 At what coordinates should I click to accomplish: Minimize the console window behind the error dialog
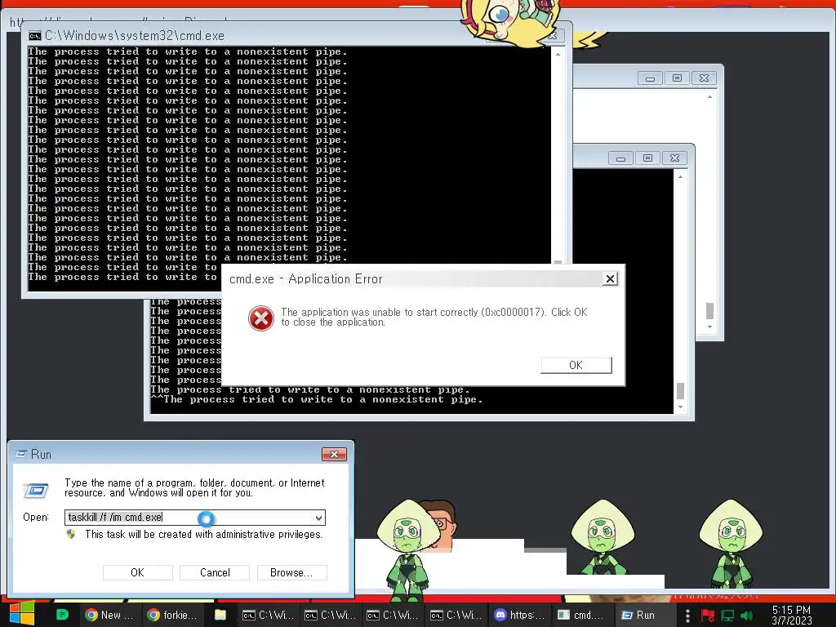click(x=620, y=158)
